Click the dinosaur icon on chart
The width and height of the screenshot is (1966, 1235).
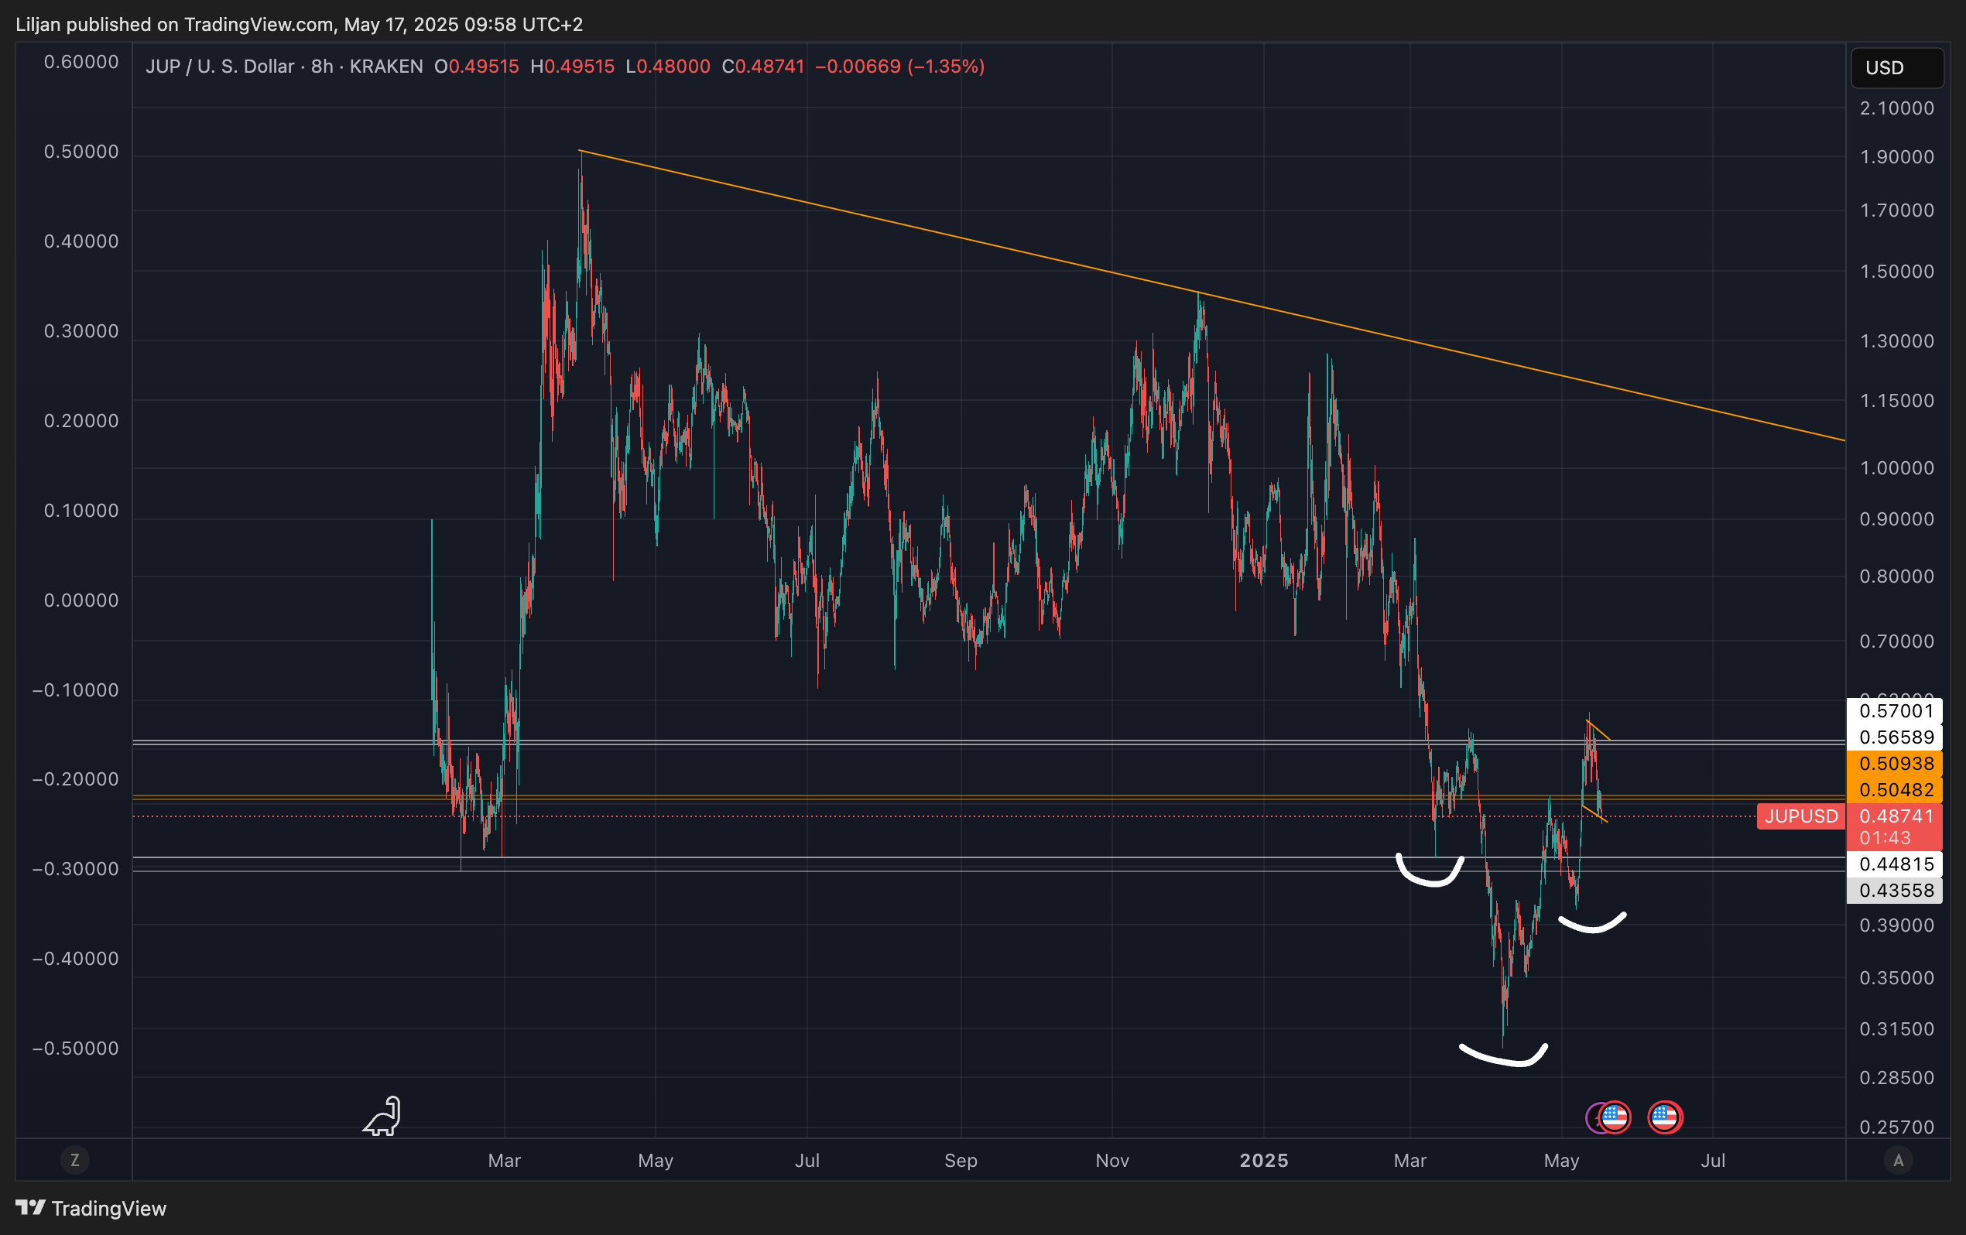pos(382,1116)
